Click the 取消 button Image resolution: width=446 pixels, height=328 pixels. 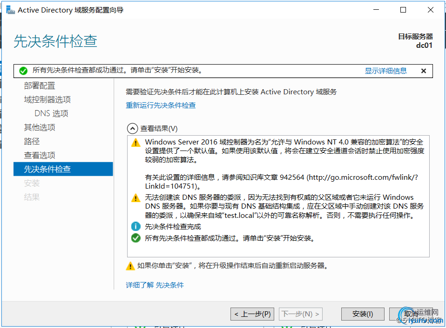click(411, 314)
